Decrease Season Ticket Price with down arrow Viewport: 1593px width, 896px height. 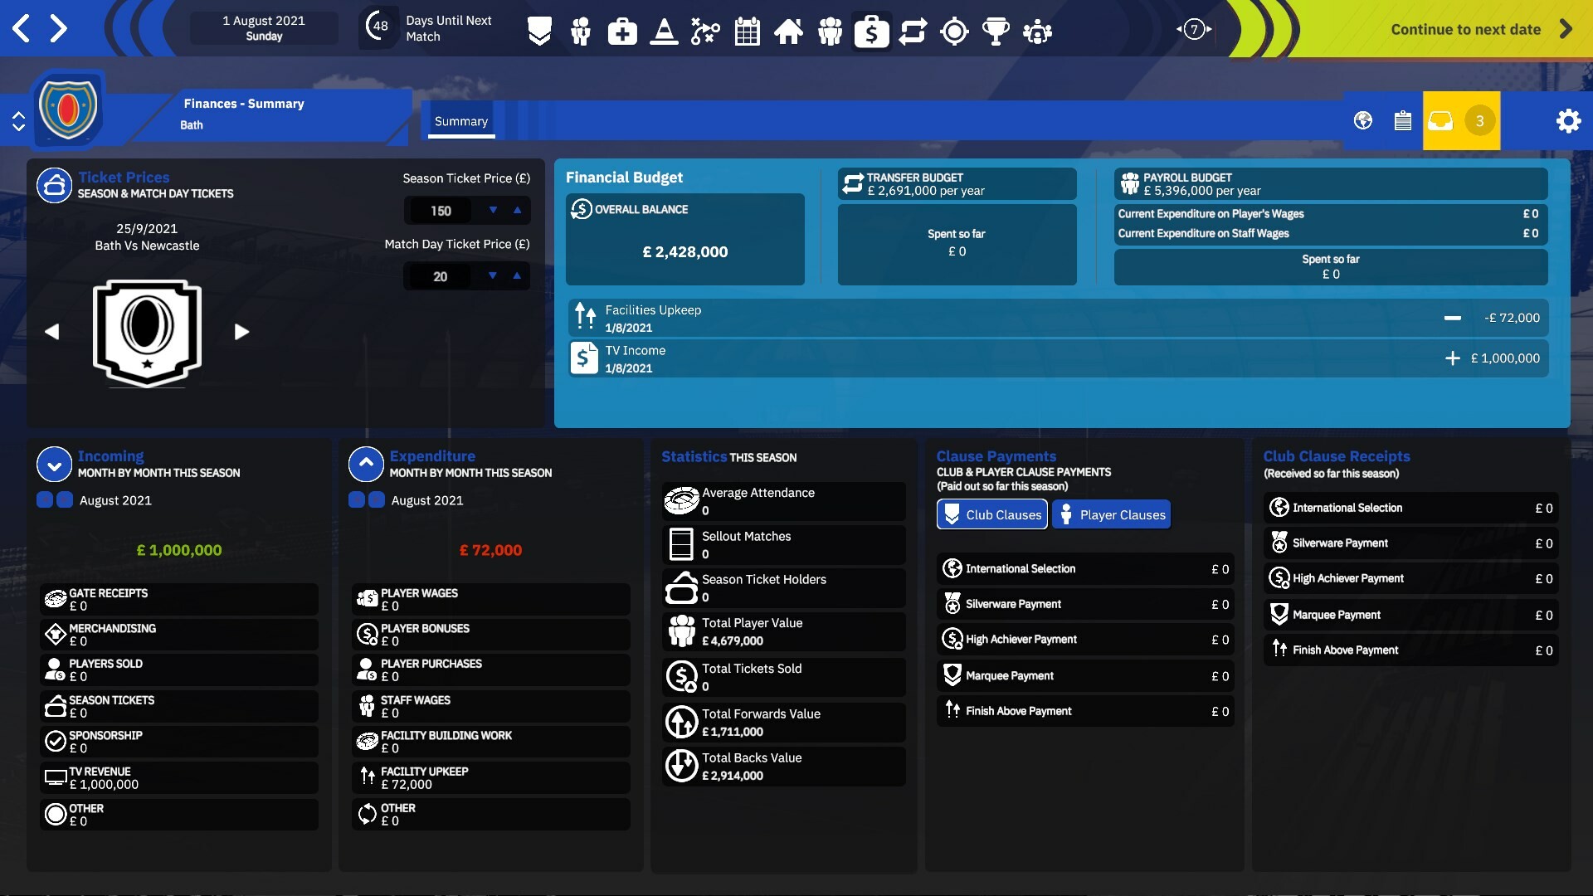coord(494,211)
